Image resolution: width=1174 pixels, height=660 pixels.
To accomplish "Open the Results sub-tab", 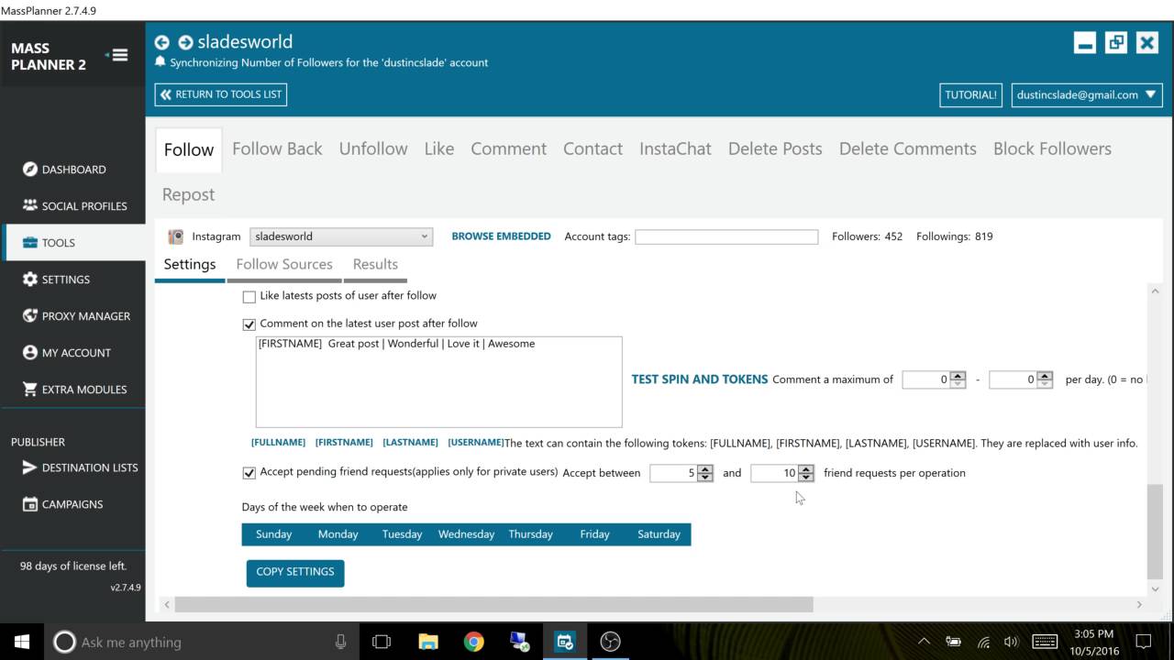I will tap(375, 264).
